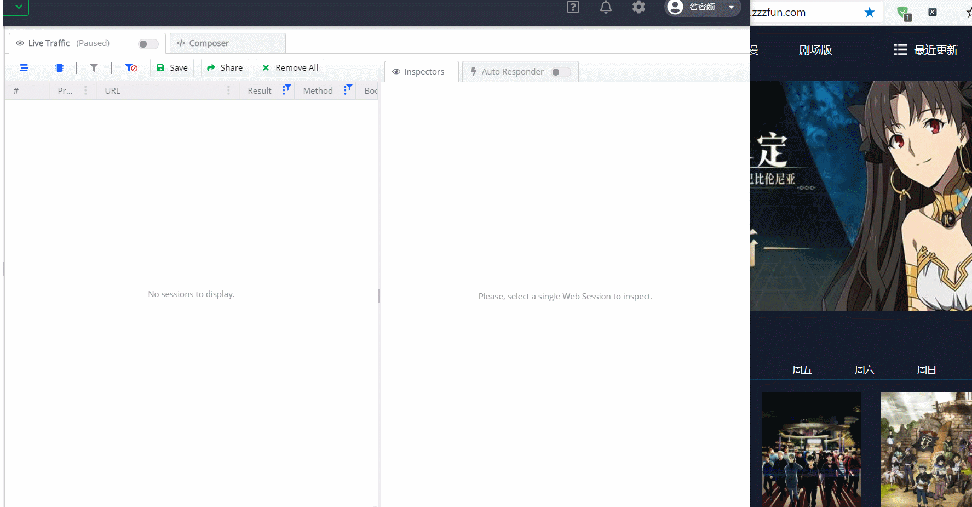
Task: Click the blue hamburger list icon
Action: coord(24,68)
